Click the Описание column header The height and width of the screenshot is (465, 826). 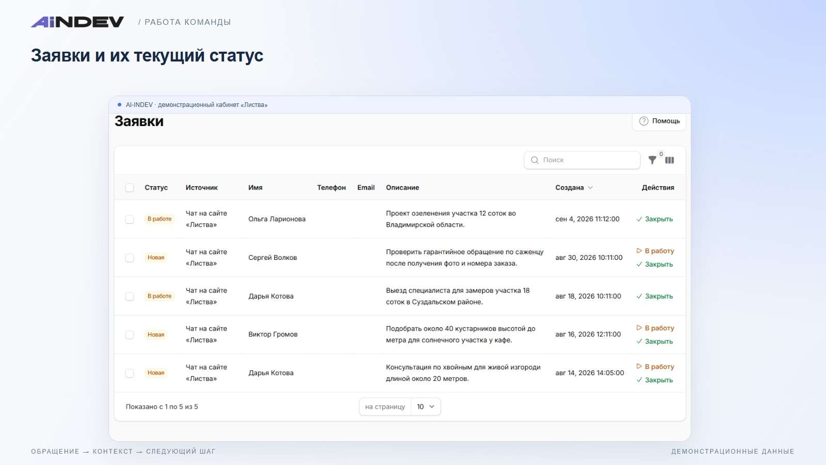(x=403, y=188)
